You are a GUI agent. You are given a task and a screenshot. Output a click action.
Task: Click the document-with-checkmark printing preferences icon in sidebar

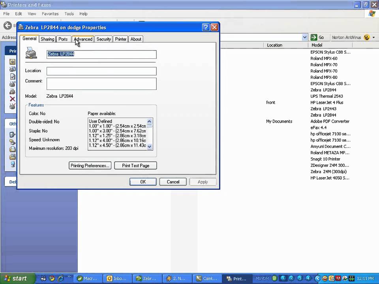pyautogui.click(x=12, y=77)
